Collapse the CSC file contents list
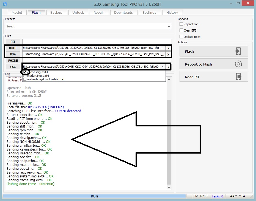The width and height of the screenshot is (256, 201). [x=163, y=67]
